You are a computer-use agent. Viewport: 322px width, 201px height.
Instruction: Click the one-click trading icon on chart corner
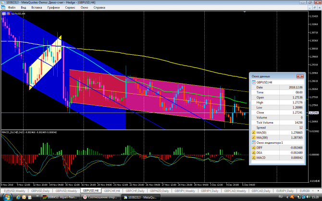pyautogui.click(x=4, y=13)
